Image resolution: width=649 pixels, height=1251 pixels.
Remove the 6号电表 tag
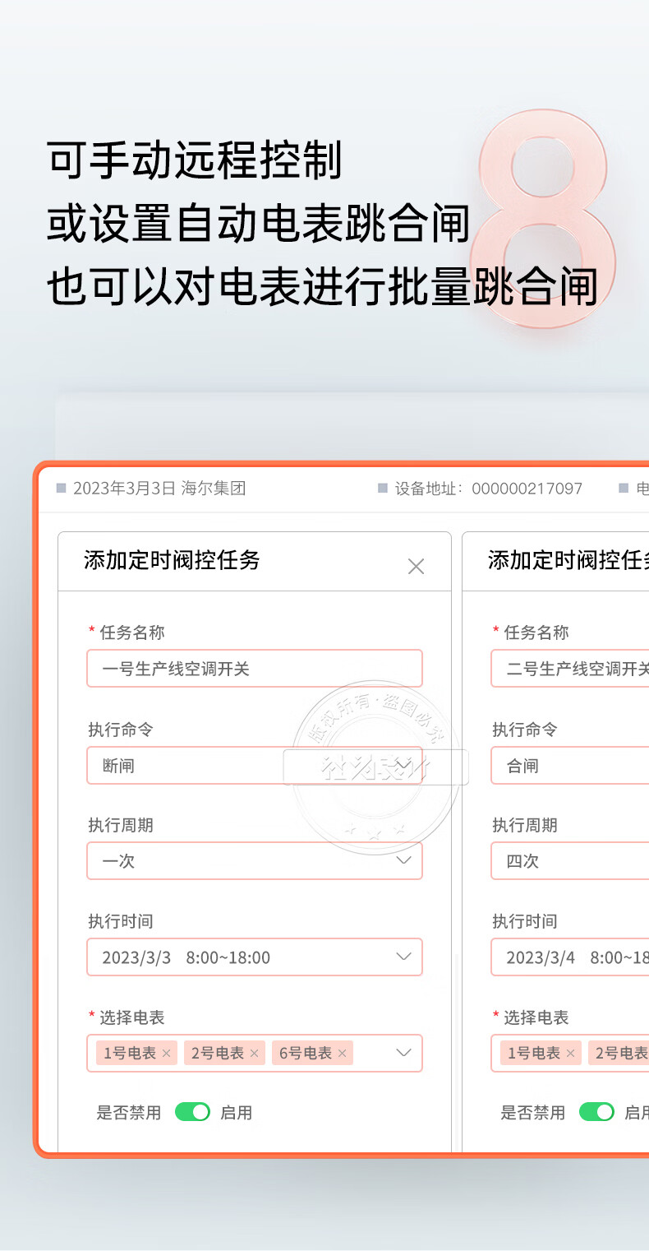tap(343, 1053)
